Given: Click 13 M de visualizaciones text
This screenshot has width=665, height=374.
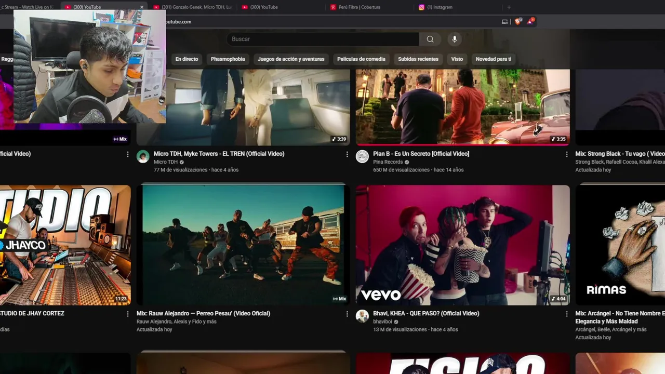Looking at the screenshot, I should point(400,329).
